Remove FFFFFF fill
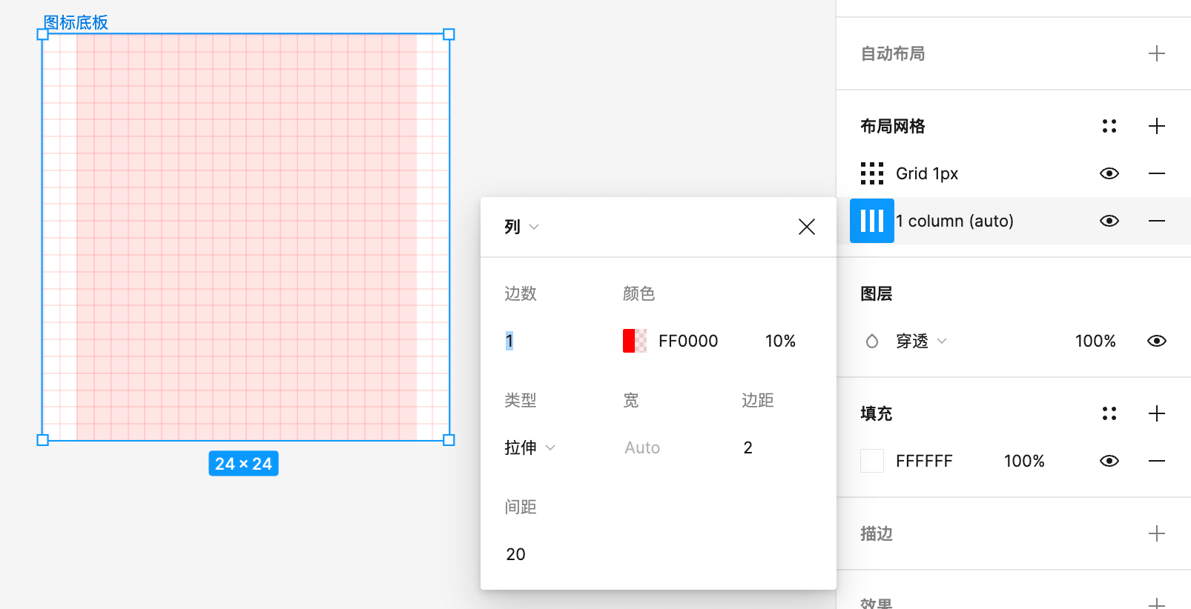The width and height of the screenshot is (1191, 609). 1156,461
